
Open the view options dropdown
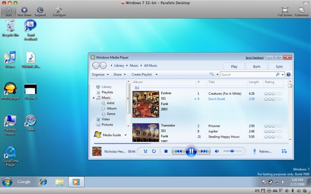click(217, 74)
